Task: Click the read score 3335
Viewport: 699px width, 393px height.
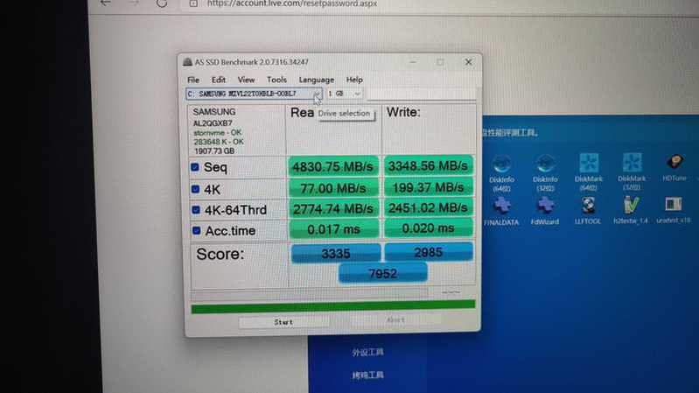Action: (x=336, y=253)
